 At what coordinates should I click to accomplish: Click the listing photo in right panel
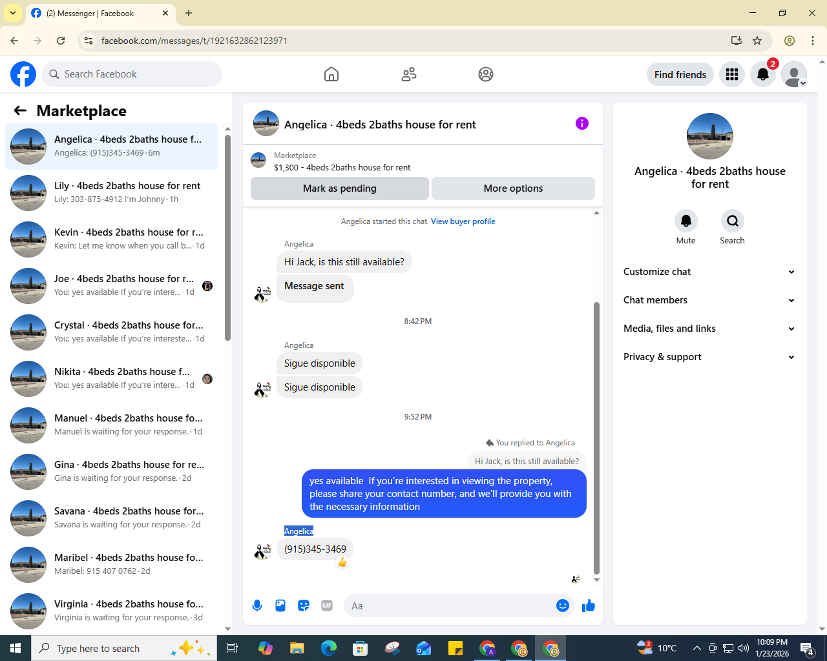(x=710, y=136)
